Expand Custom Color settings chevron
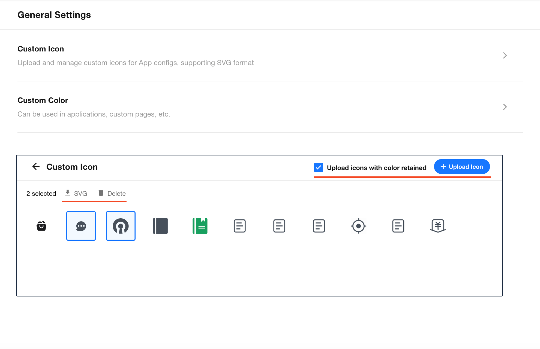 (505, 107)
